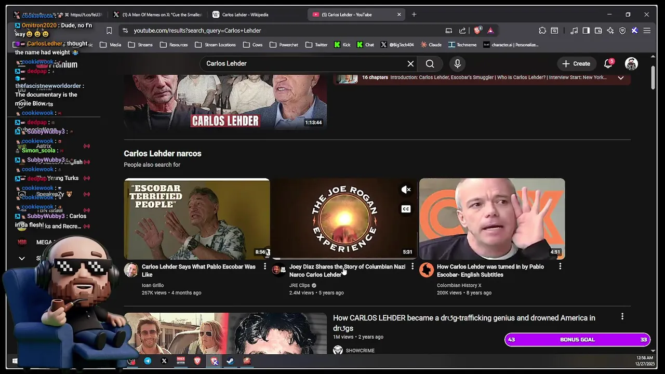Screen dimensions: 665x374
Task: Close the Carlos Lehder YouTube tab
Action: pos(399,15)
